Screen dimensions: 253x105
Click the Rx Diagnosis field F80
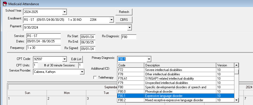pos(129,37)
